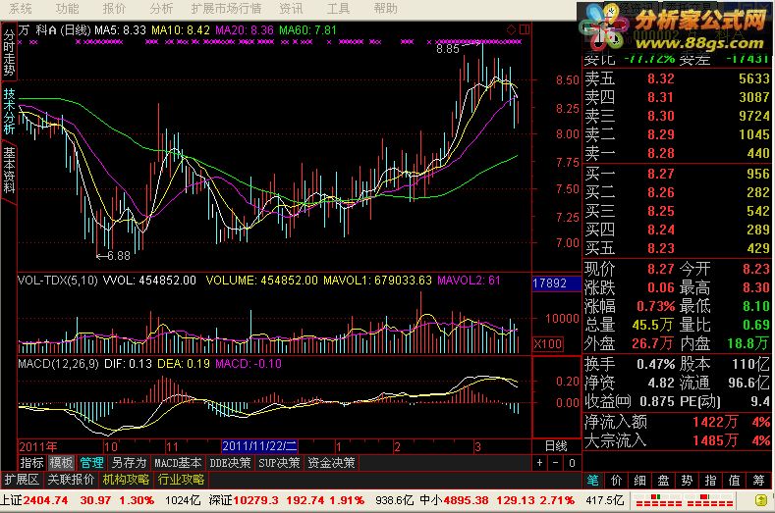Click the X100 volume scale label

[x=548, y=343]
